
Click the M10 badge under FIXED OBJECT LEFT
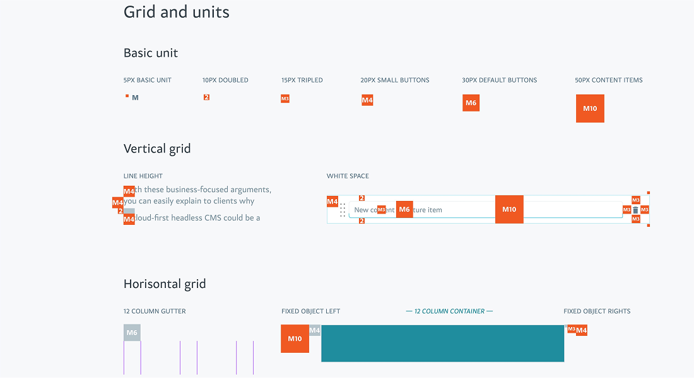pyautogui.click(x=295, y=338)
